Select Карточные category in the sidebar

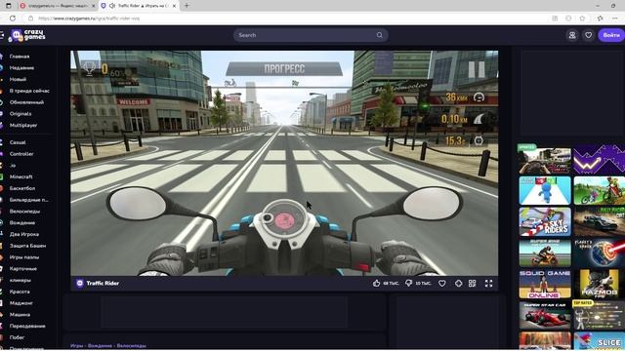pos(23,269)
